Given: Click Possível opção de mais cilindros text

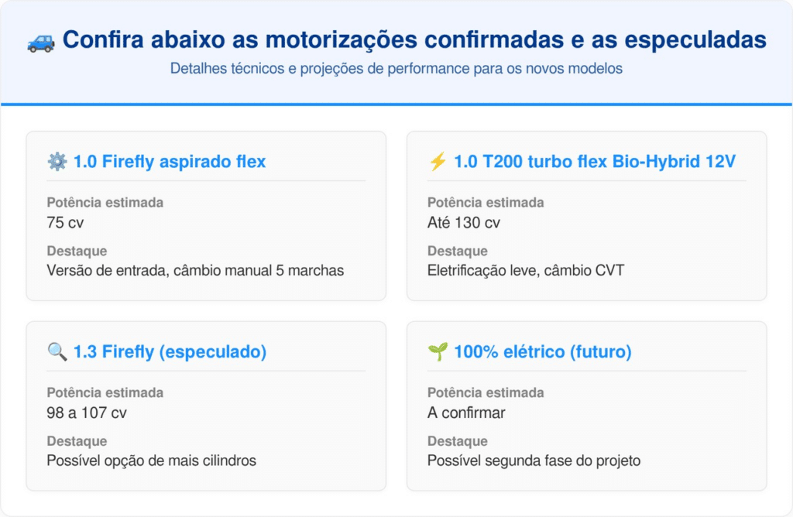Looking at the screenshot, I should pos(151,461).
